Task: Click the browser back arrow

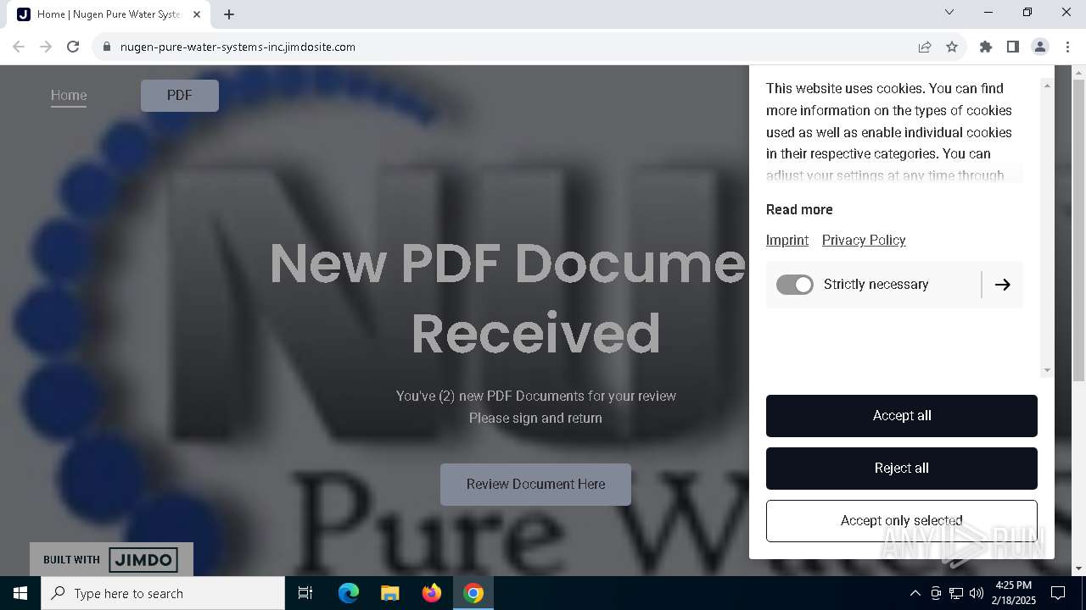Action: (19, 47)
